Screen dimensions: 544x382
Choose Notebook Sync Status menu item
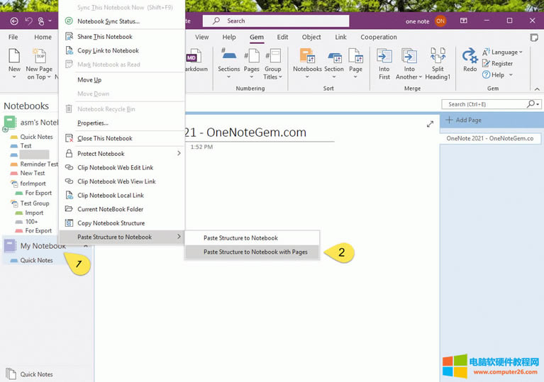click(122, 21)
